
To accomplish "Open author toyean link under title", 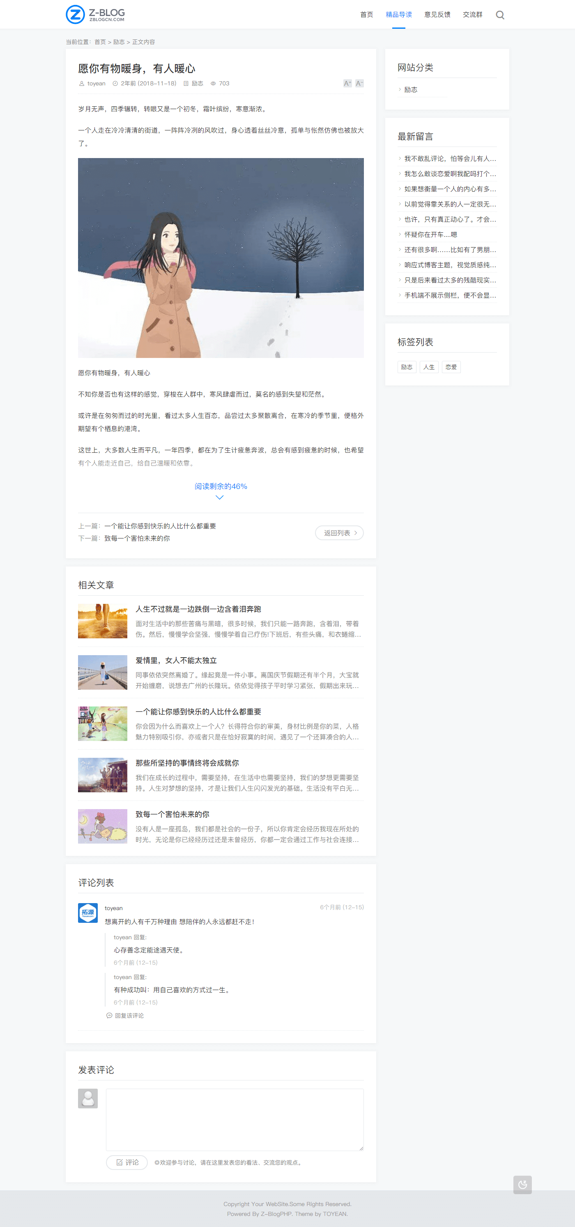I will coord(96,83).
